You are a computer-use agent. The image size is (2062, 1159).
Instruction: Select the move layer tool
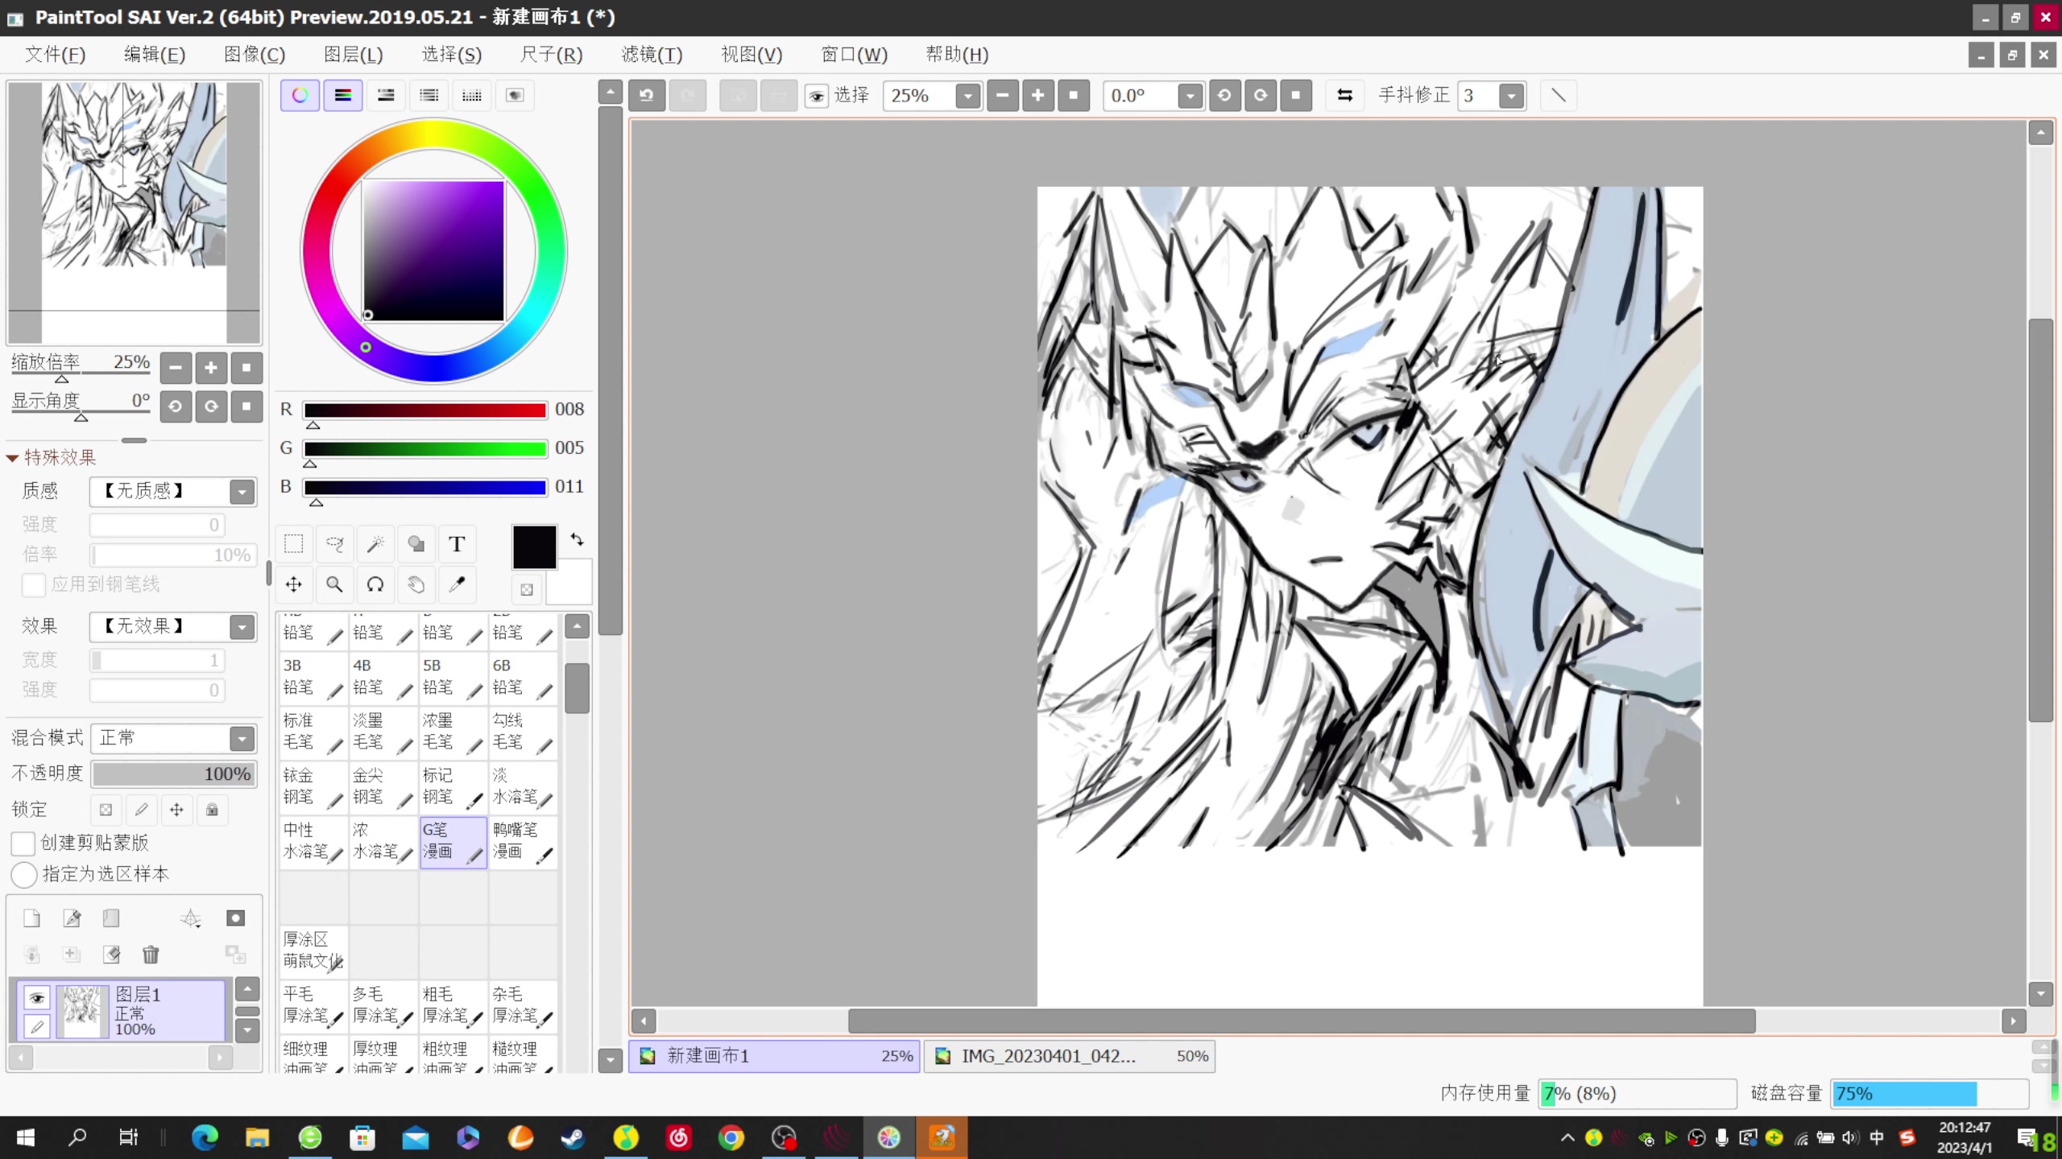click(294, 584)
